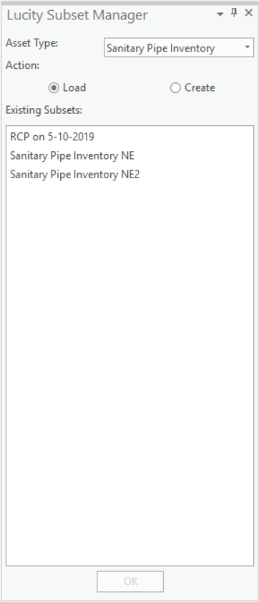
Task: Toggle the auto-hide pin icon
Action: (234, 13)
